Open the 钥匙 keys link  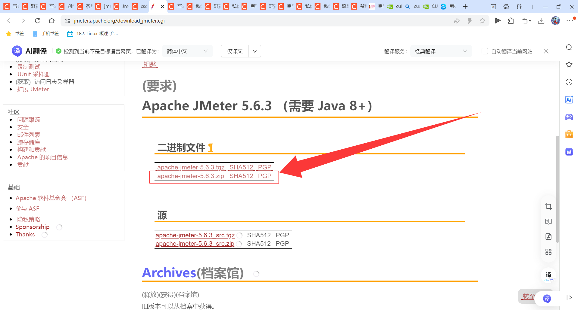[150, 64]
